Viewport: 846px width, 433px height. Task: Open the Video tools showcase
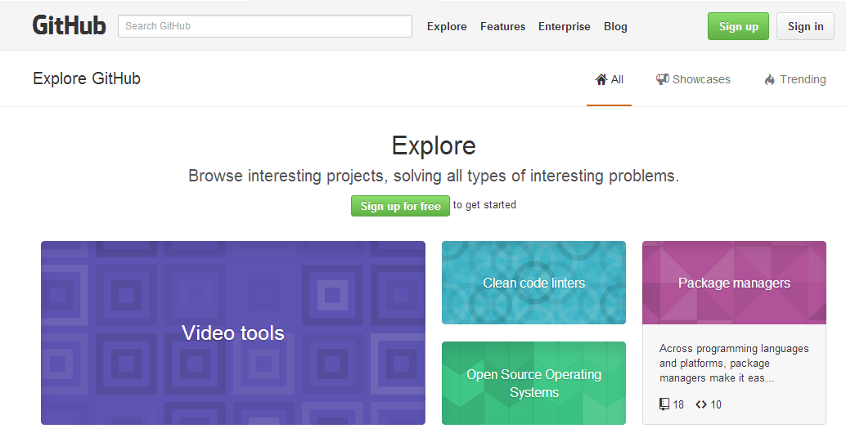click(x=233, y=333)
